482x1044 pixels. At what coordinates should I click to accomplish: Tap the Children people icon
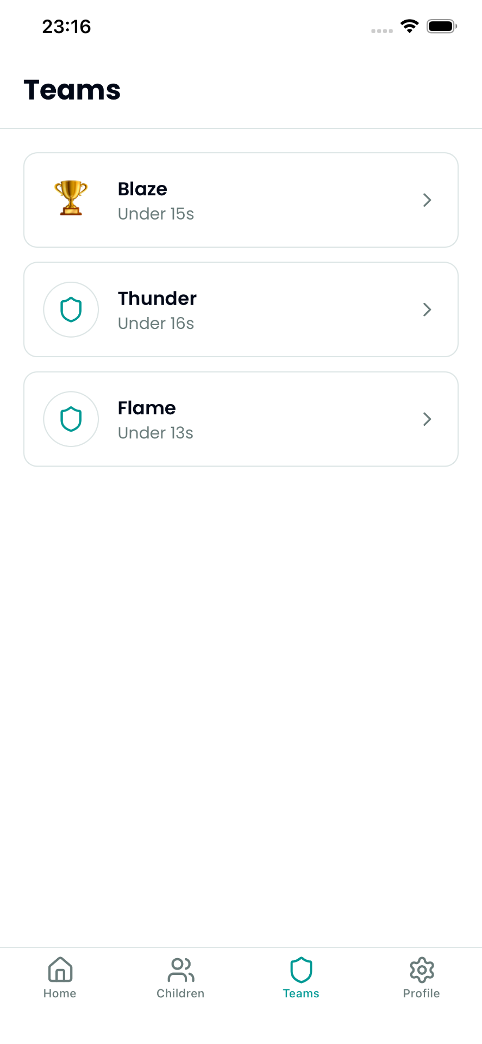[181, 970]
